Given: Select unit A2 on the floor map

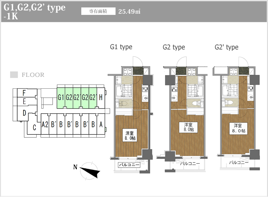Looking at the screenshot, I should (x=45, y=125).
